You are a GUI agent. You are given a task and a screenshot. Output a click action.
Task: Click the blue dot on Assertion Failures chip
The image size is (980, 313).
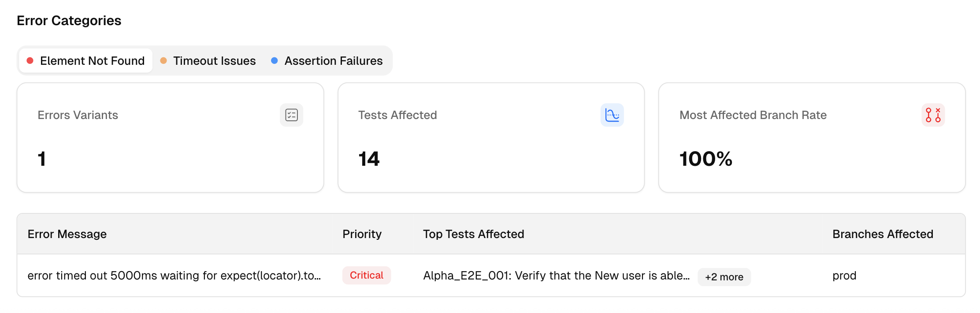tap(275, 60)
